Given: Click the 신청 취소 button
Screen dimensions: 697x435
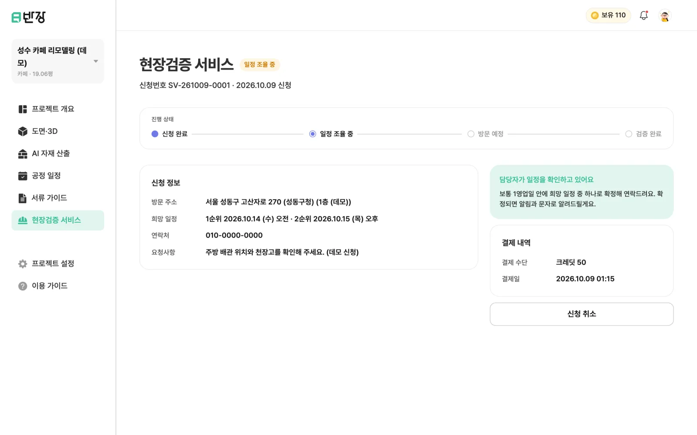Looking at the screenshot, I should point(582,314).
